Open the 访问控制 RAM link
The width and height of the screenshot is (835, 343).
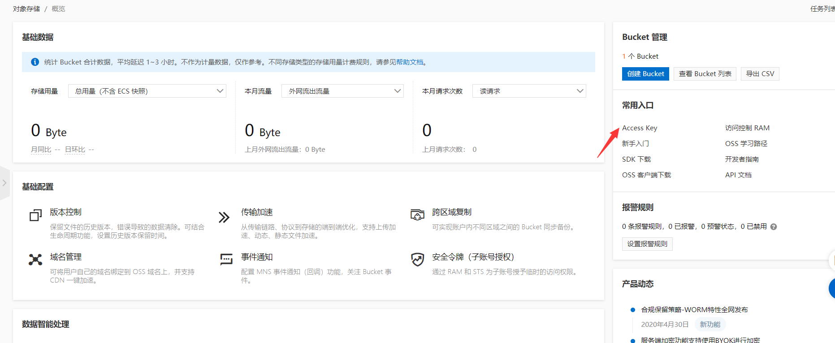(x=747, y=128)
